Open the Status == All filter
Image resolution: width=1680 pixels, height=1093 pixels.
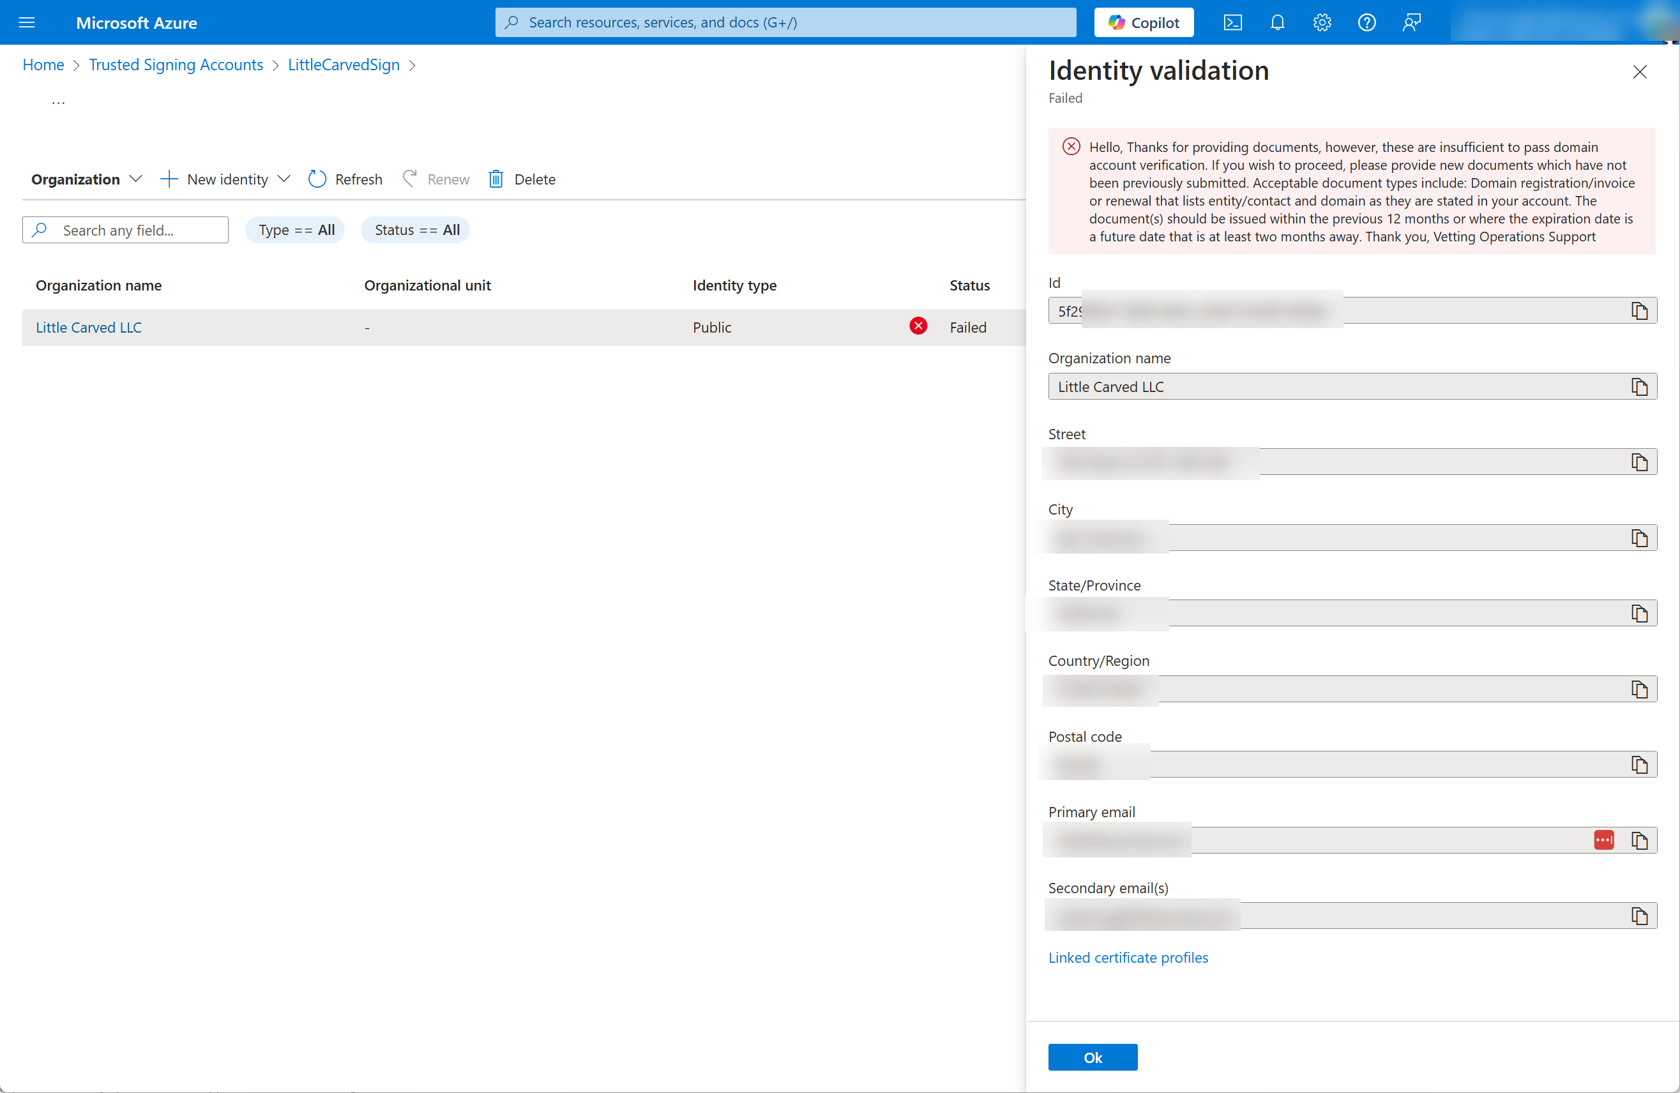[415, 230]
